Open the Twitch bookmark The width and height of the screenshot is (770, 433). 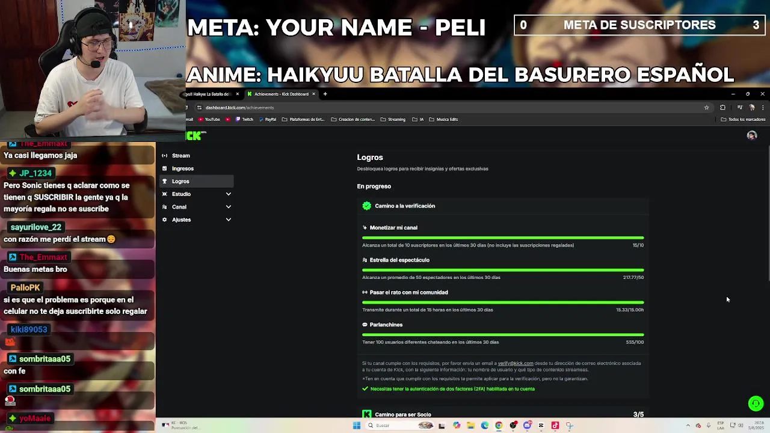(x=244, y=119)
